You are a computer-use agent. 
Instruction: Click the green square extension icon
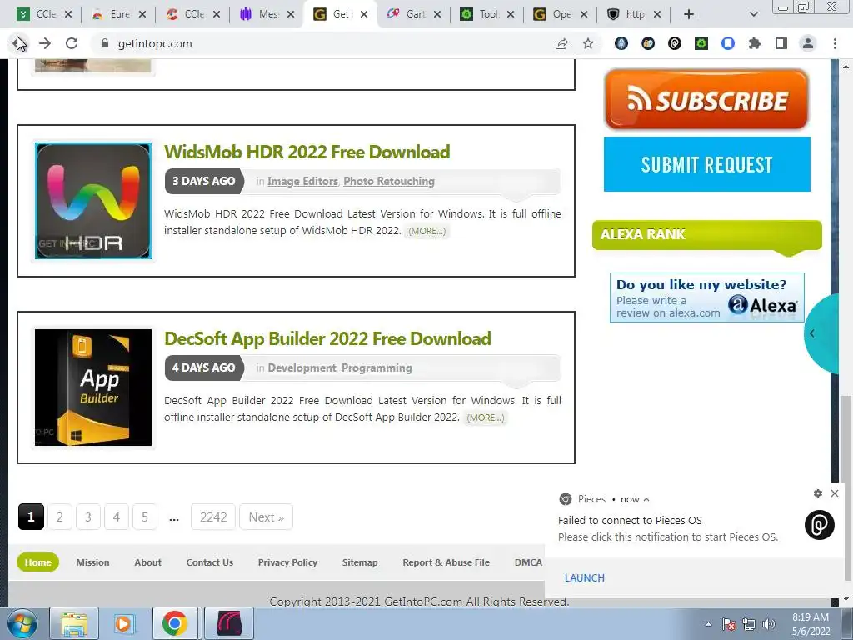pos(701,43)
